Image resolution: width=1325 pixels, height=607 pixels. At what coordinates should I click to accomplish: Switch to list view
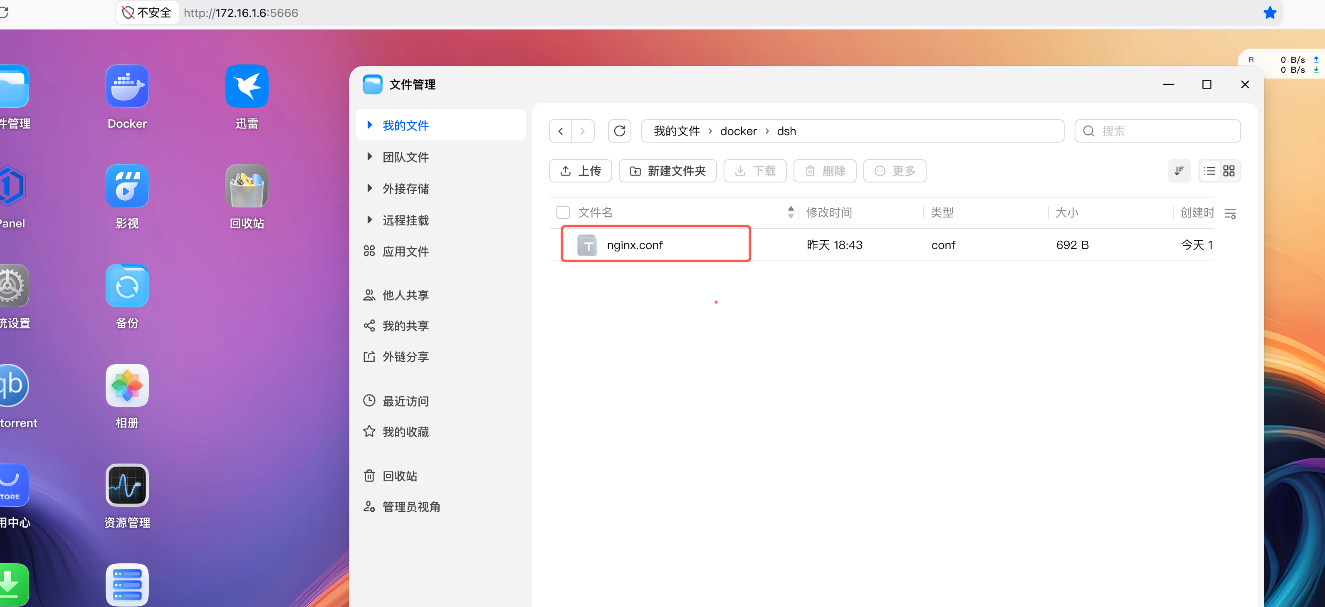pyautogui.click(x=1210, y=171)
